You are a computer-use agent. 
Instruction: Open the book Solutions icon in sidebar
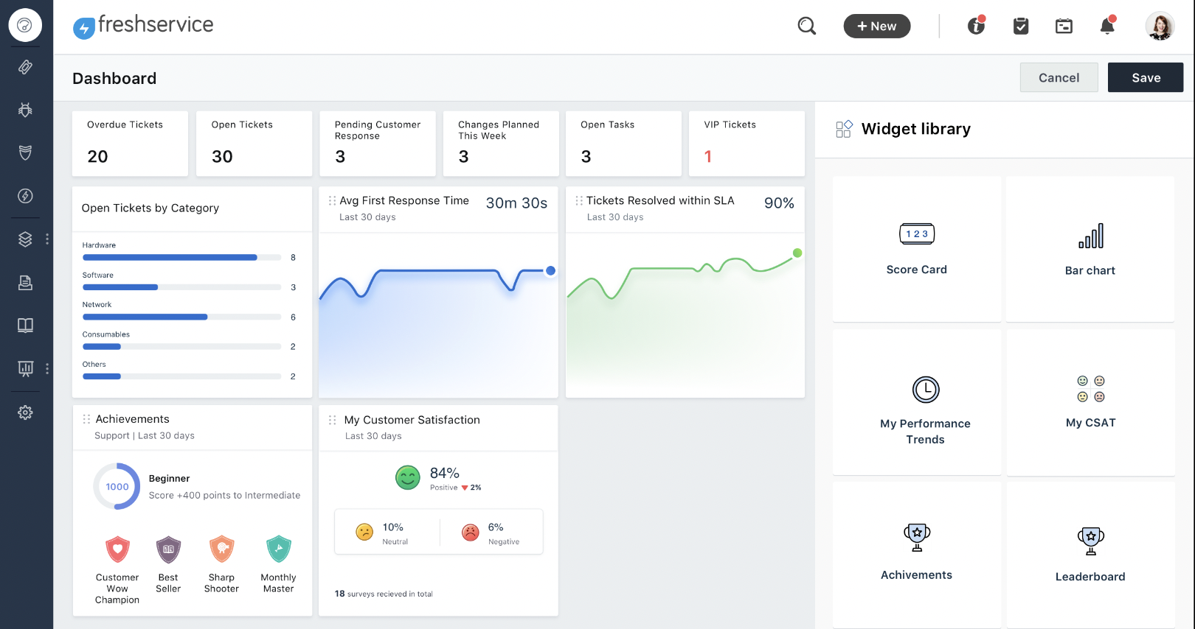point(25,326)
